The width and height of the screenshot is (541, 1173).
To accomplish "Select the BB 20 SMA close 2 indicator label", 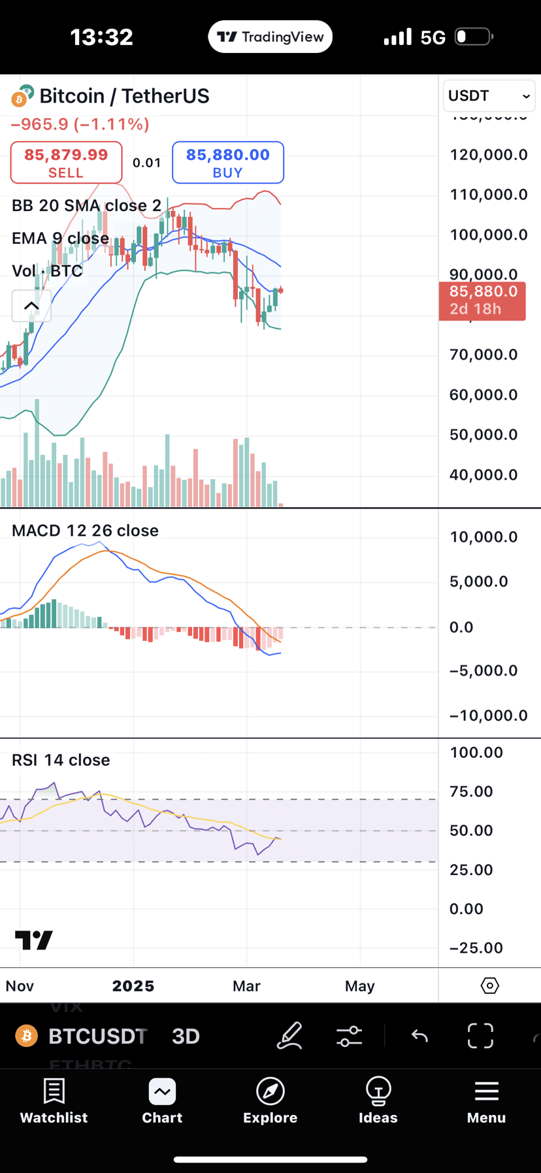I will point(86,205).
